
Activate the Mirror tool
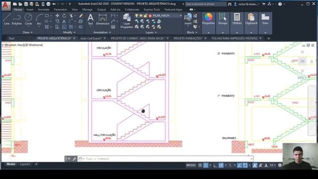click(x=64, y=21)
